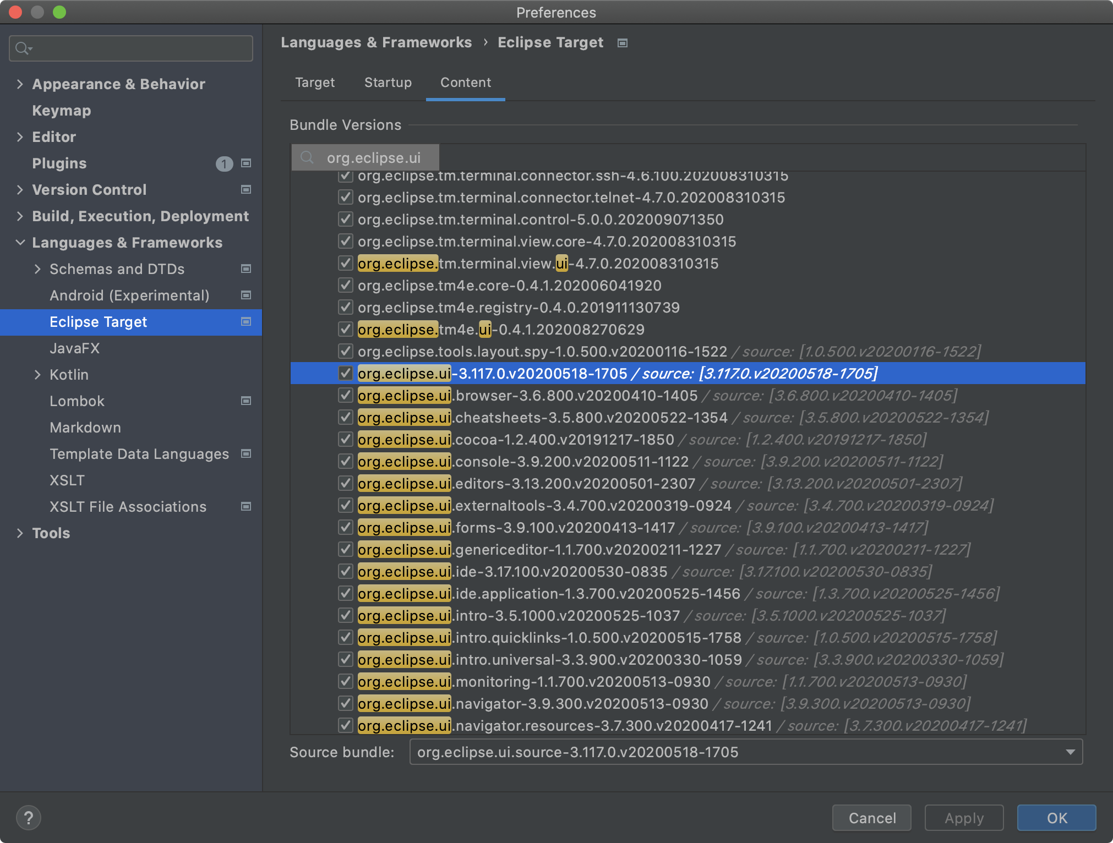Uncheck org.eclipse.ui.browser bundle checkbox
Image resolution: width=1113 pixels, height=843 pixels.
click(x=345, y=395)
